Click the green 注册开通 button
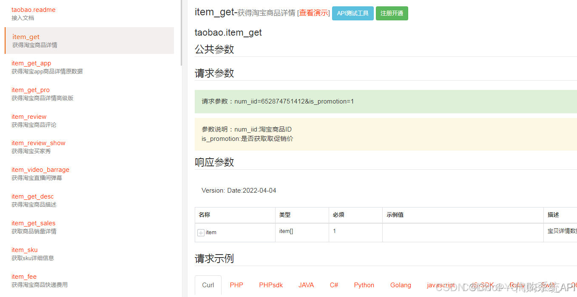577x297 pixels. [x=392, y=13]
